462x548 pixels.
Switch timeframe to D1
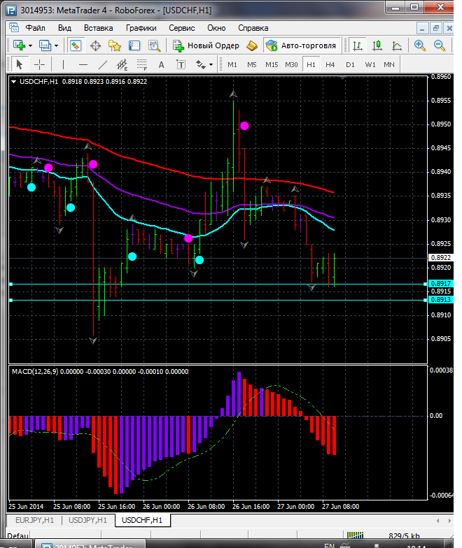tap(350, 64)
